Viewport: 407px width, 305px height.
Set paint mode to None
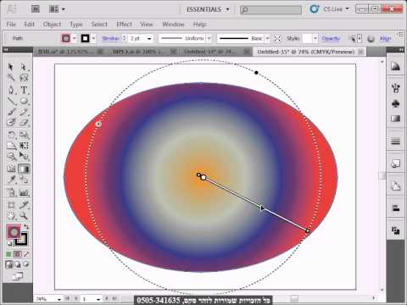pos(26,254)
